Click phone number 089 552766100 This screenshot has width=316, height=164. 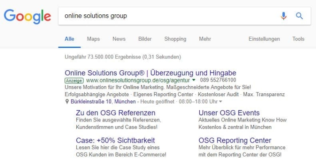pyautogui.click(x=218, y=80)
